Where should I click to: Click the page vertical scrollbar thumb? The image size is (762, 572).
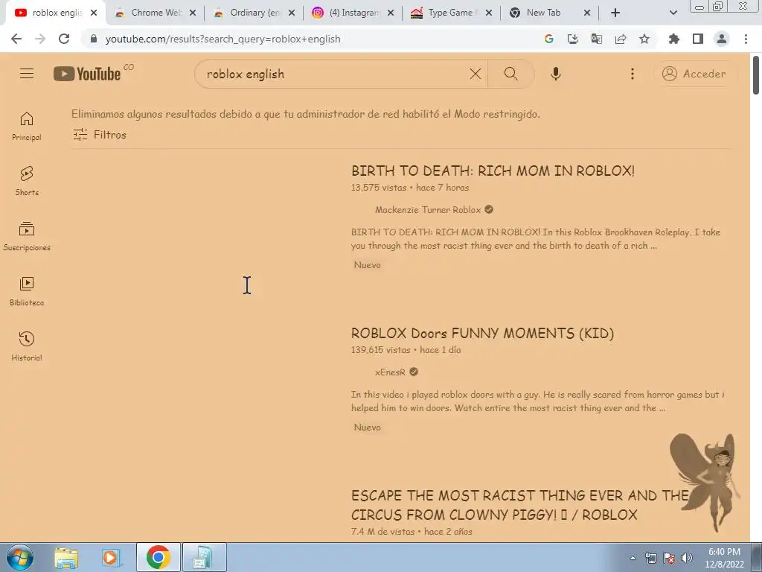click(x=756, y=75)
